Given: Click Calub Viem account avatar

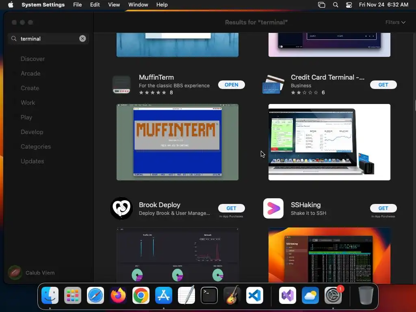Looking at the screenshot, I should (15, 273).
